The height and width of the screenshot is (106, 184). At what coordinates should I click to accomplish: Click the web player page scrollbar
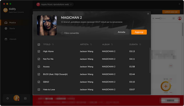(183, 30)
